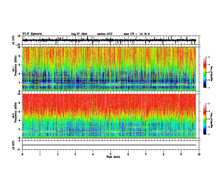This screenshot has width=224, height=173.
Task: Click the log(PSD) label beside ch.1 color scale
Action: tap(212, 74)
